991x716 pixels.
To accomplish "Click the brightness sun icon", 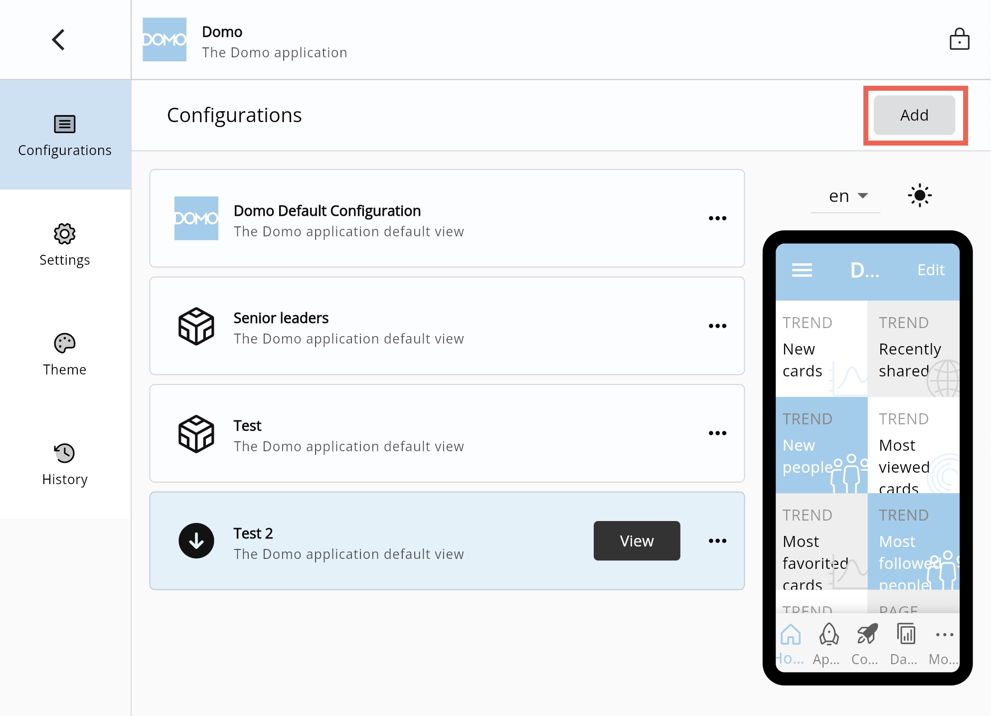I will tap(920, 195).
